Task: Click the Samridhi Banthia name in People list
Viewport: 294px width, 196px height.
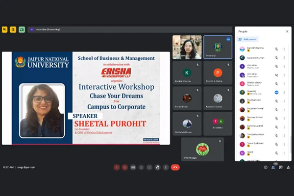Action: [x=255, y=48]
